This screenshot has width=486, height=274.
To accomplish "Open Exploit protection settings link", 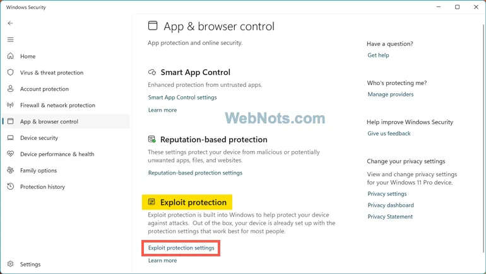I will (x=181, y=248).
